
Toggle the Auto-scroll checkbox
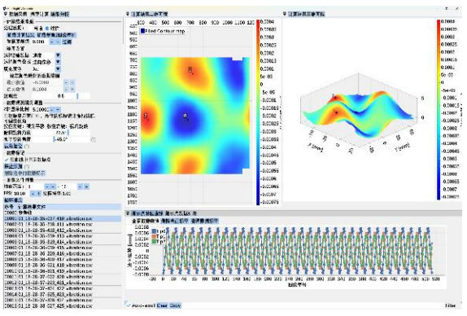129,305
